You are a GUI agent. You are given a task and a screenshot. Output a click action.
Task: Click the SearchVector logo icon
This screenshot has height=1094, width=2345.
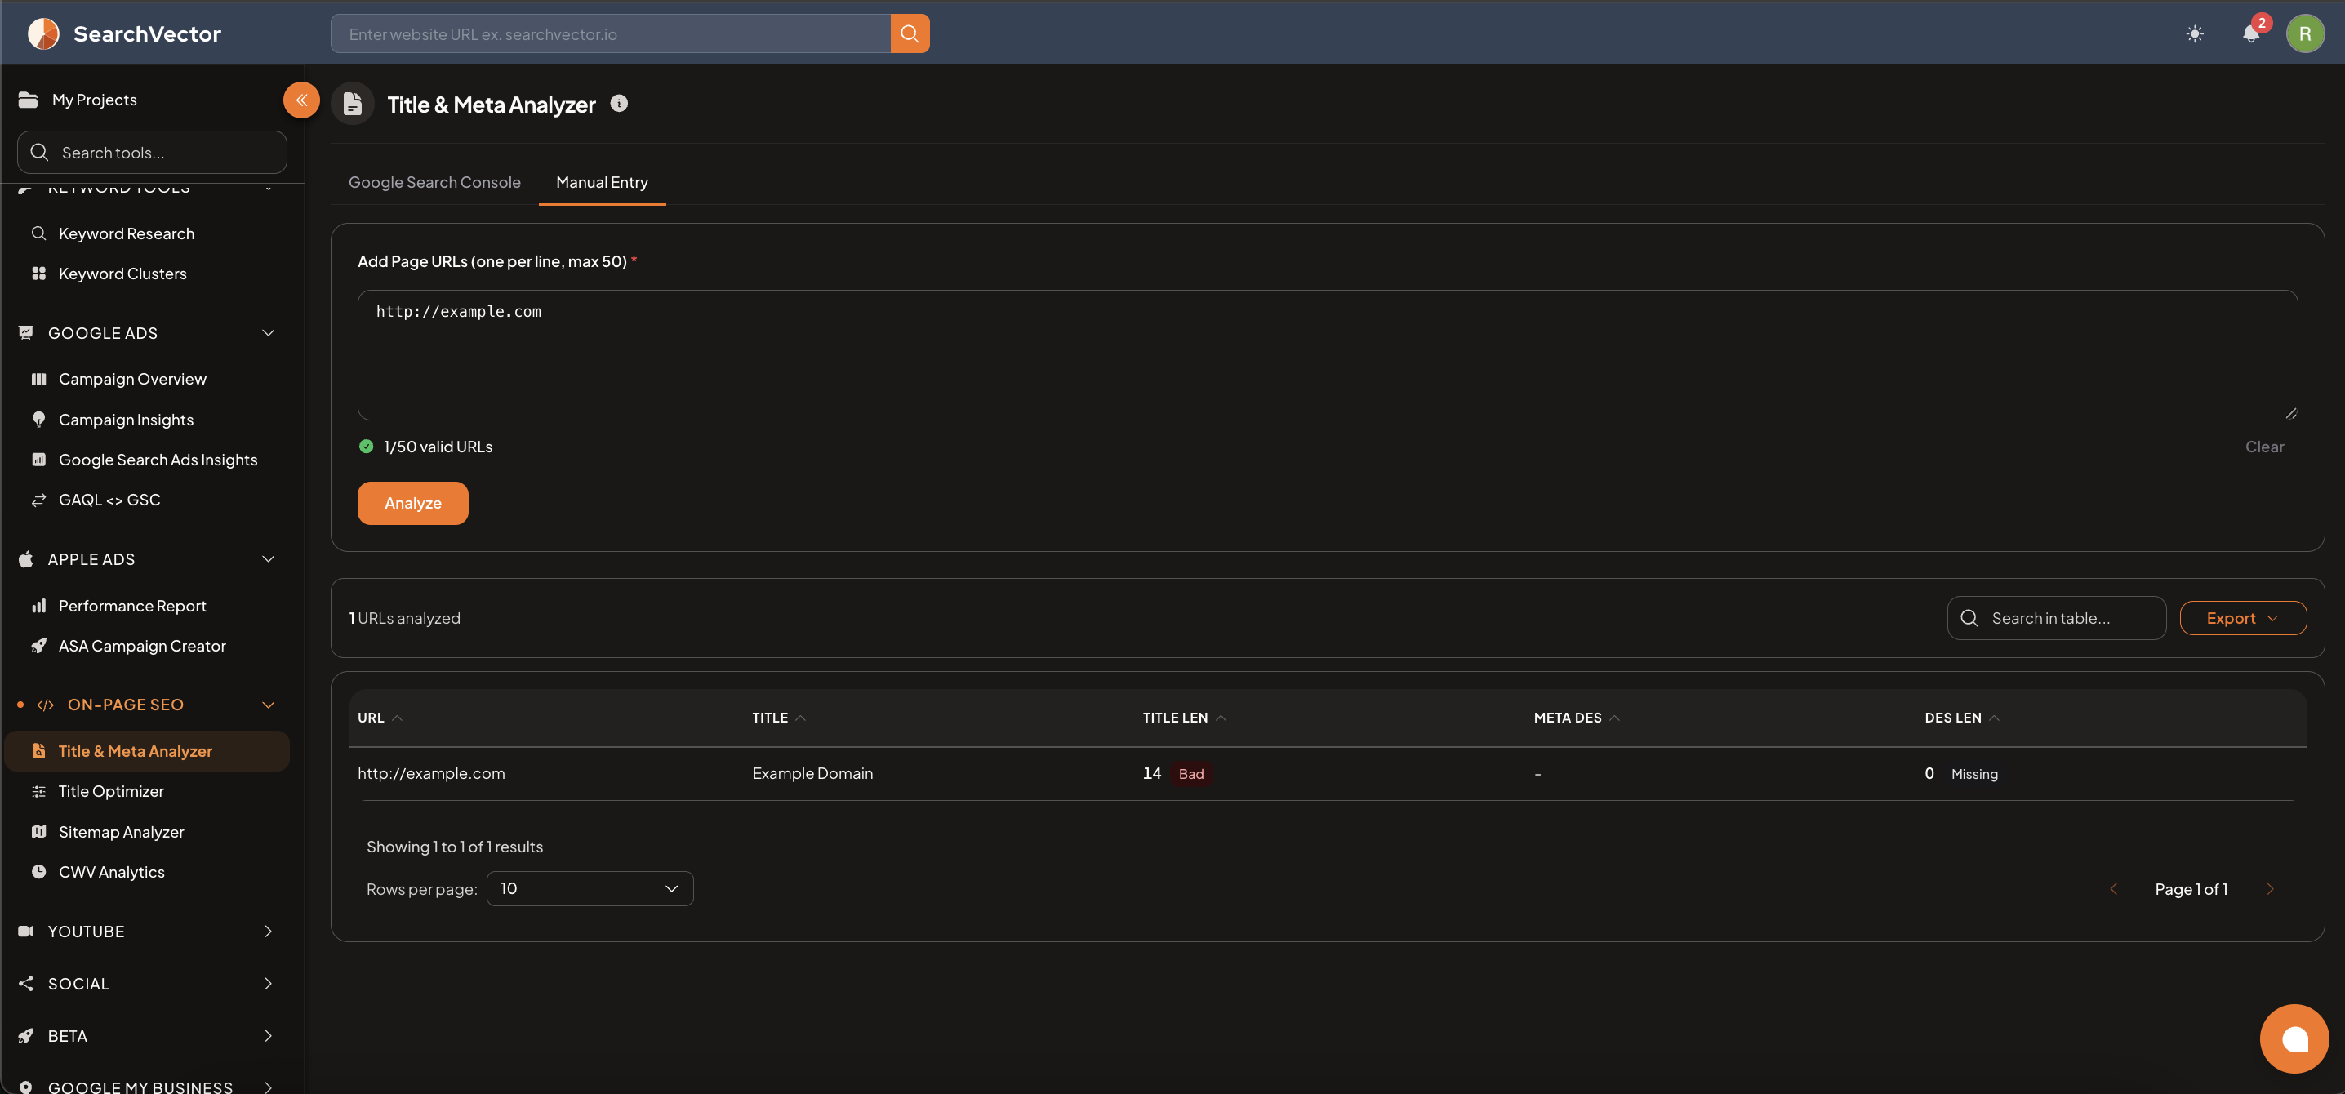pos(42,33)
